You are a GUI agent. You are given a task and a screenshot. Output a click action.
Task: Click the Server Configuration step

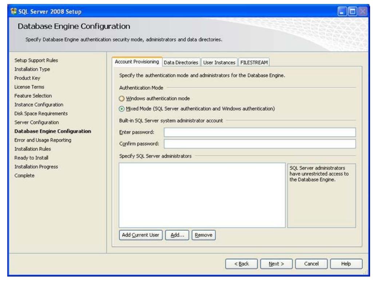tap(36, 122)
